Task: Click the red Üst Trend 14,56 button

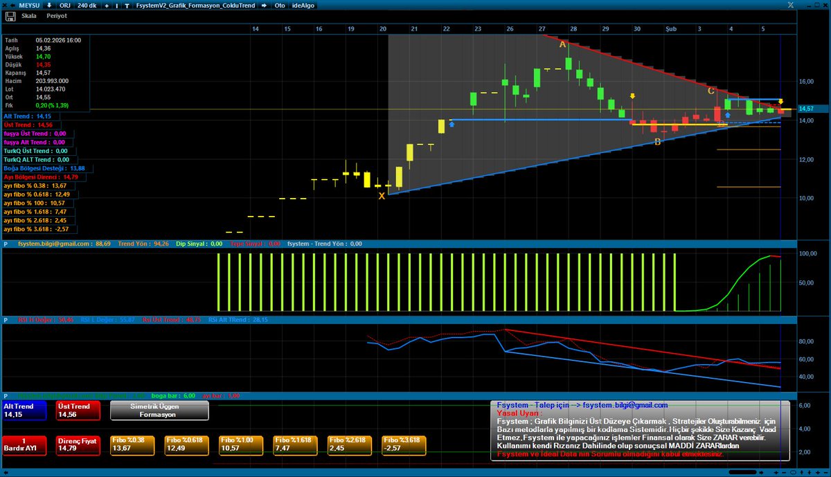Action: coord(78,411)
